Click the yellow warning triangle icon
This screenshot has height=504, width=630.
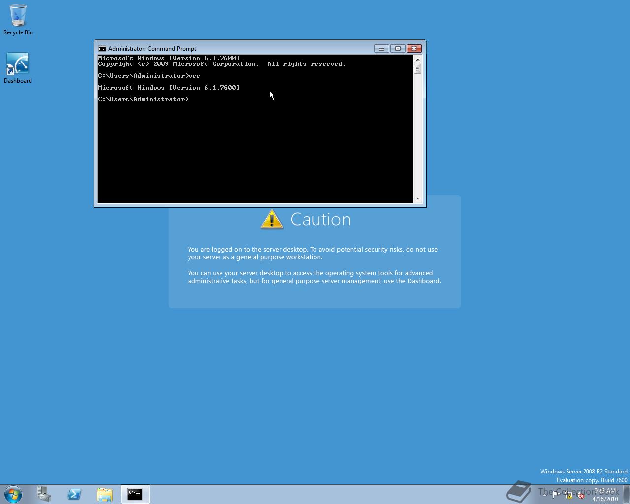pyautogui.click(x=272, y=219)
